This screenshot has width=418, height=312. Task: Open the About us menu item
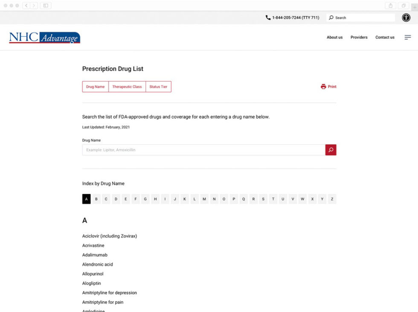coord(334,38)
